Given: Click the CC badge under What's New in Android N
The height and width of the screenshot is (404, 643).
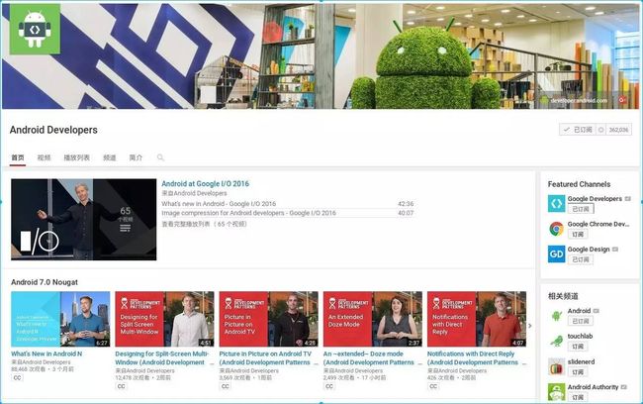Looking at the screenshot, I should point(17,377).
